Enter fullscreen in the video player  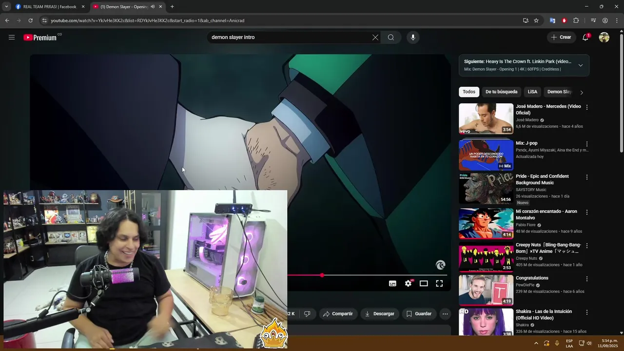click(439, 283)
